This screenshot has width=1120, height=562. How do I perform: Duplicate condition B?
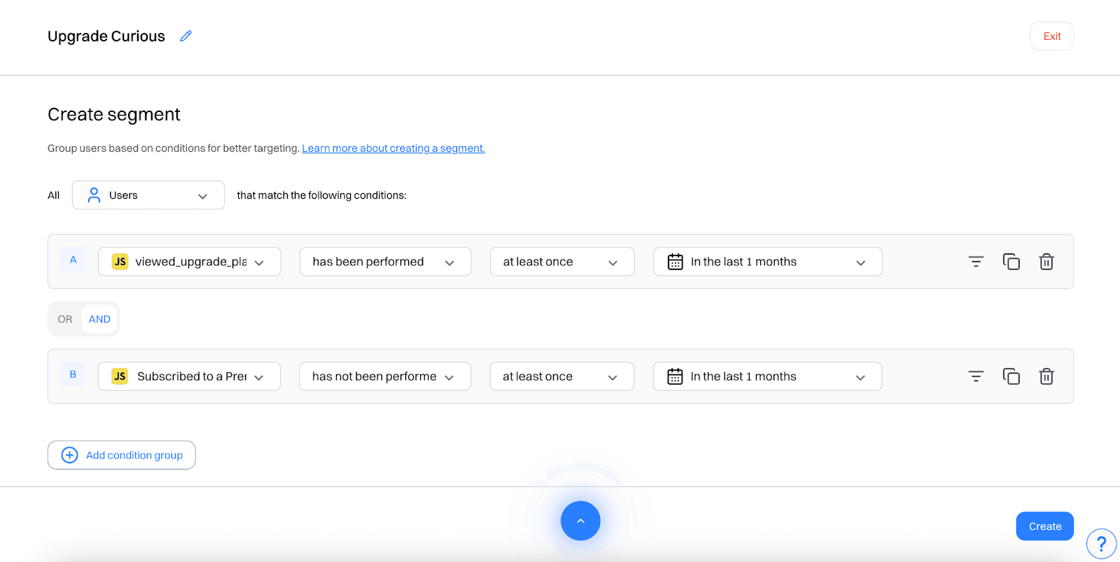1011,377
